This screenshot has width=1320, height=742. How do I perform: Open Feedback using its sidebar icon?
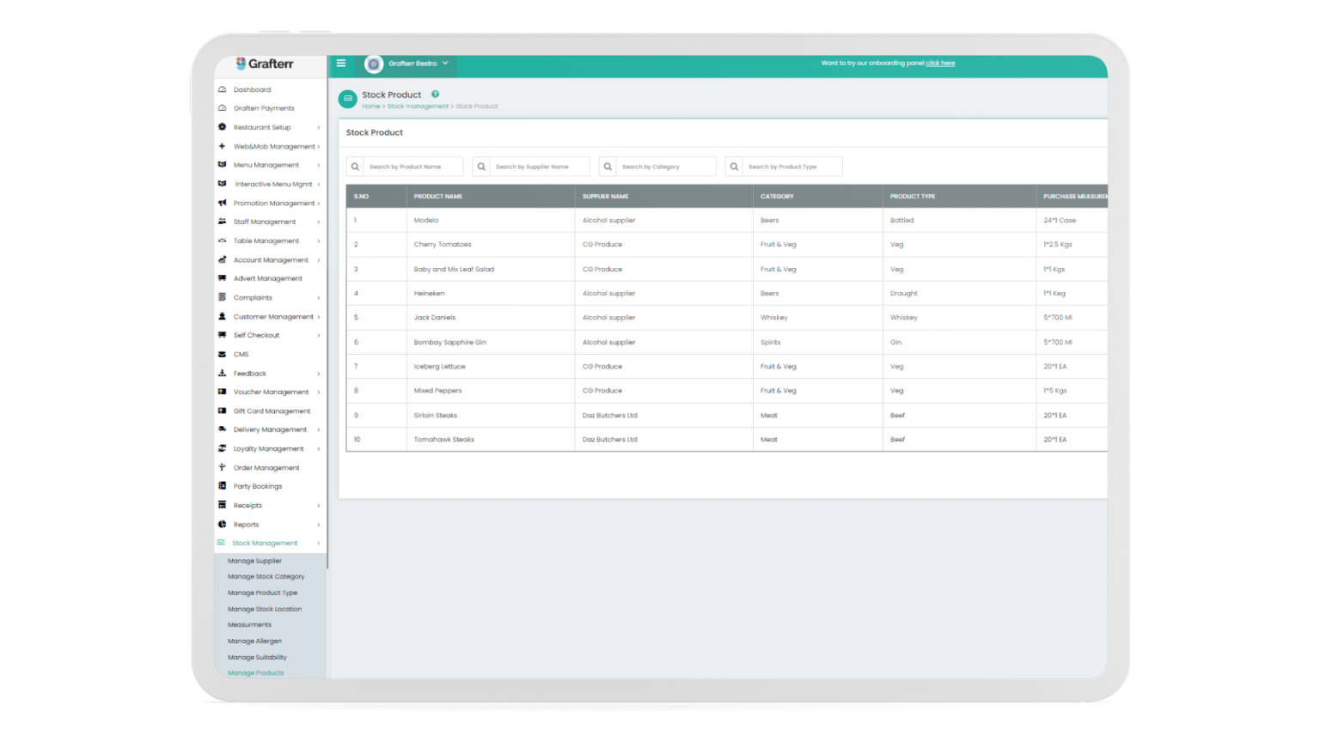pos(224,373)
